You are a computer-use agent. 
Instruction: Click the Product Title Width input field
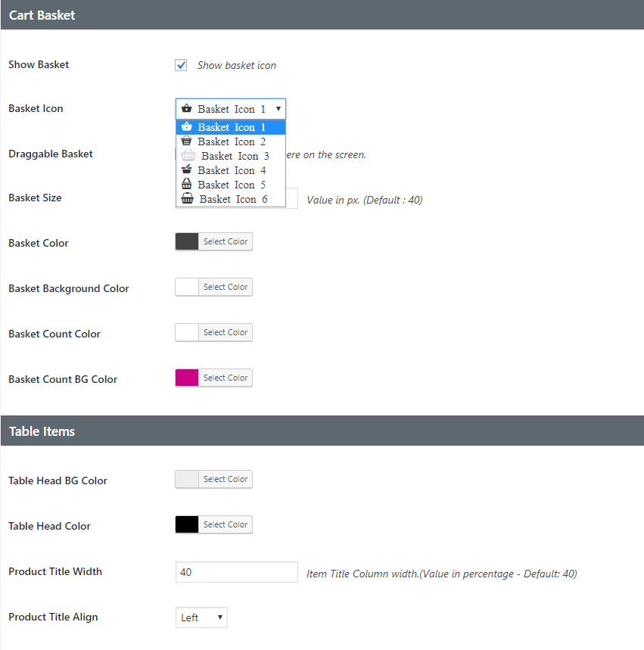pyautogui.click(x=236, y=572)
